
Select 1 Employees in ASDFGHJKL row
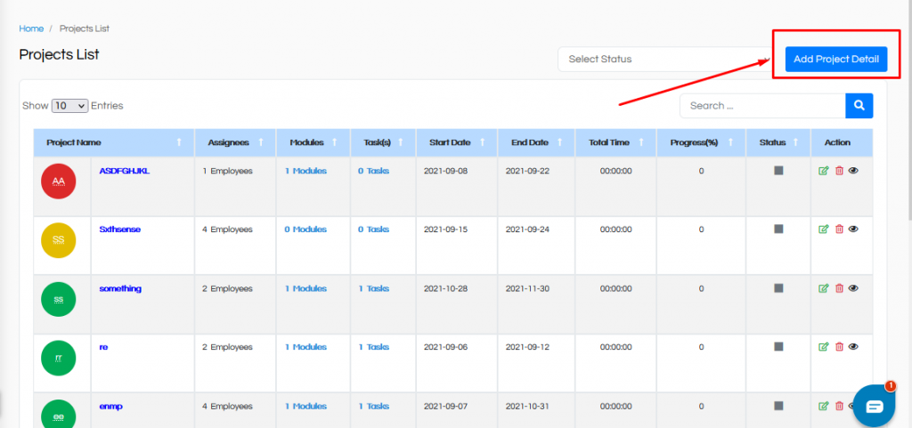click(x=227, y=172)
